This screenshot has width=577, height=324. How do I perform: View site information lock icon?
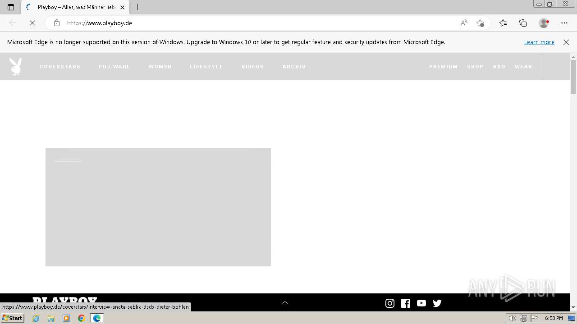[56, 23]
